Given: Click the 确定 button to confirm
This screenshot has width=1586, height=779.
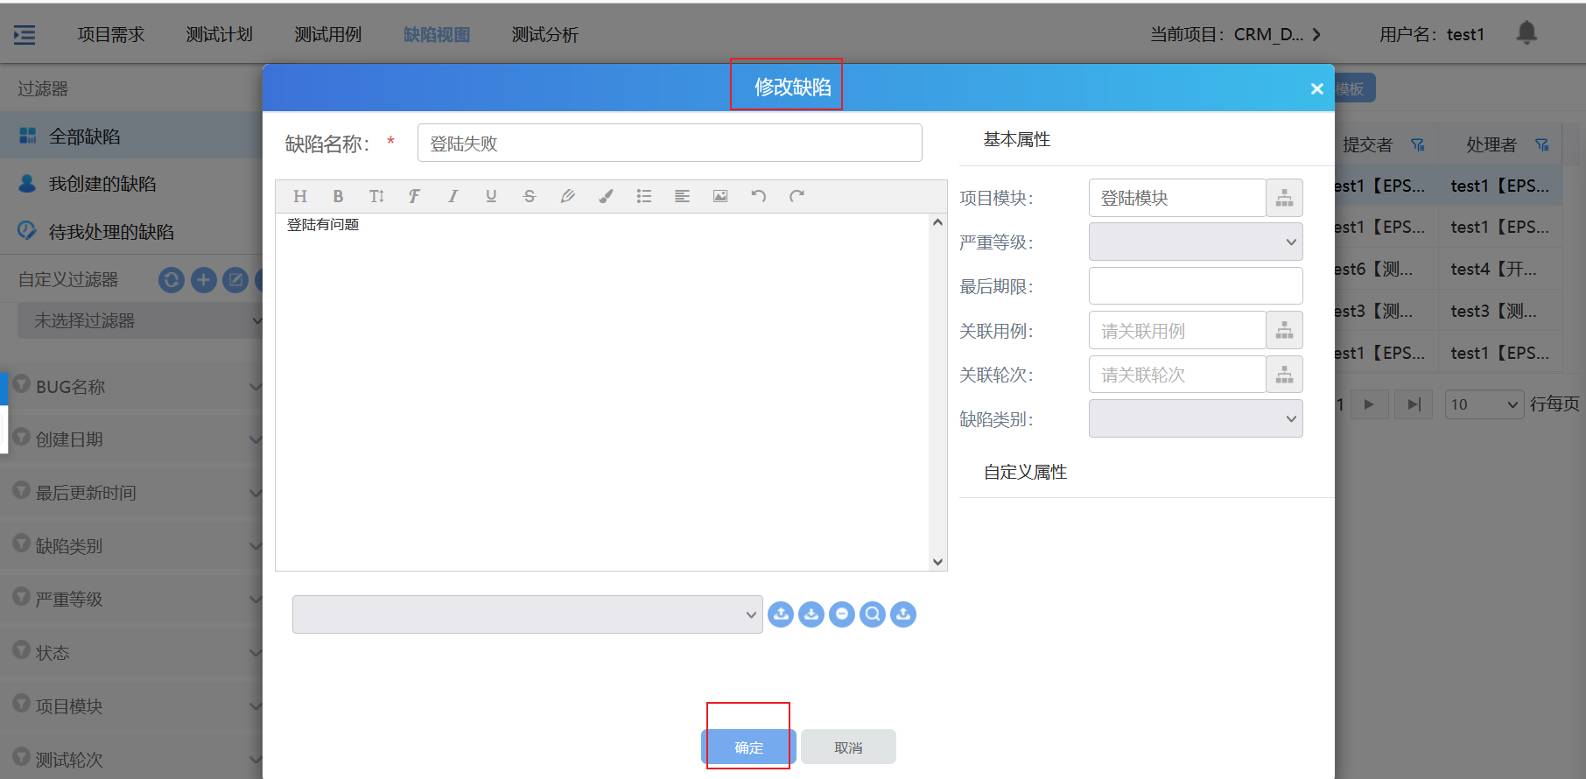Looking at the screenshot, I should pos(748,747).
